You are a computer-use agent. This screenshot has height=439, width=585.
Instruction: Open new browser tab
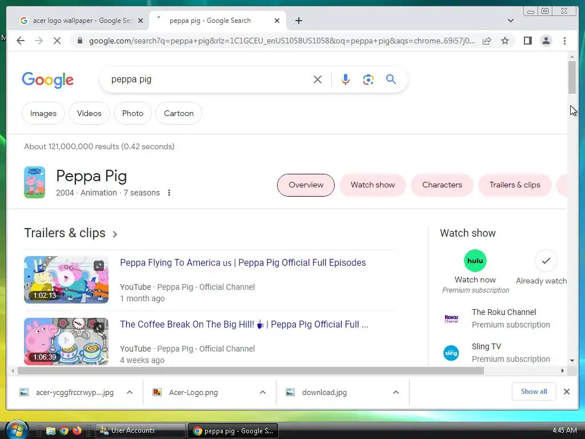[298, 21]
